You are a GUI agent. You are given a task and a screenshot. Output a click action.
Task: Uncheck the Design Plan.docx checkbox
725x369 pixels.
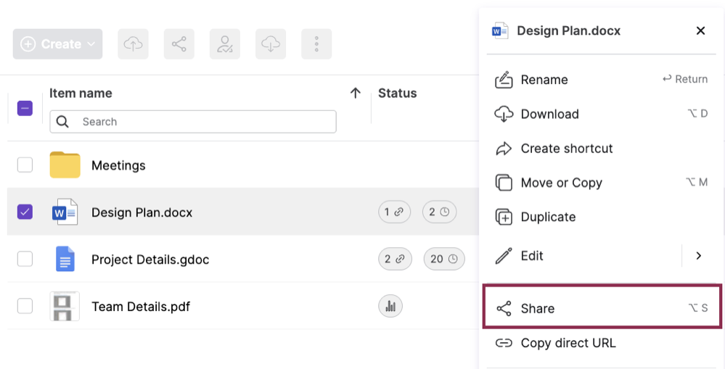pyautogui.click(x=25, y=212)
